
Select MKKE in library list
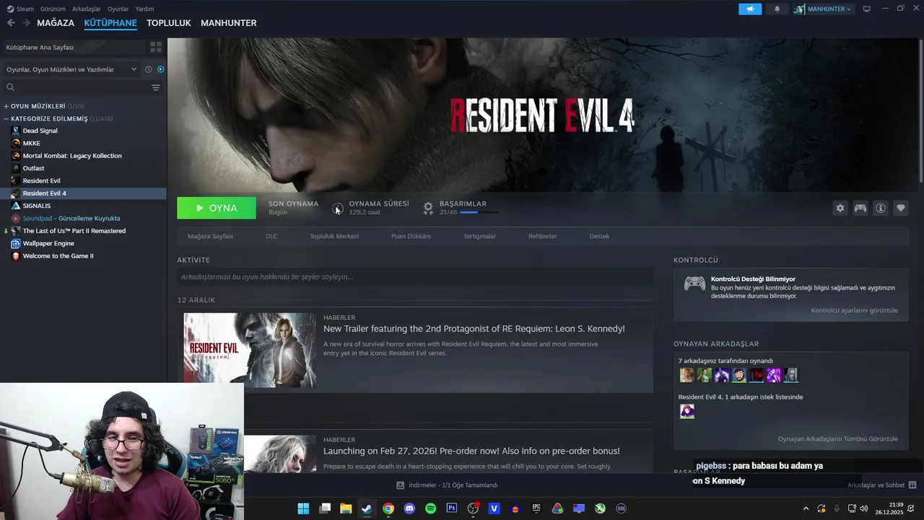pyautogui.click(x=31, y=143)
